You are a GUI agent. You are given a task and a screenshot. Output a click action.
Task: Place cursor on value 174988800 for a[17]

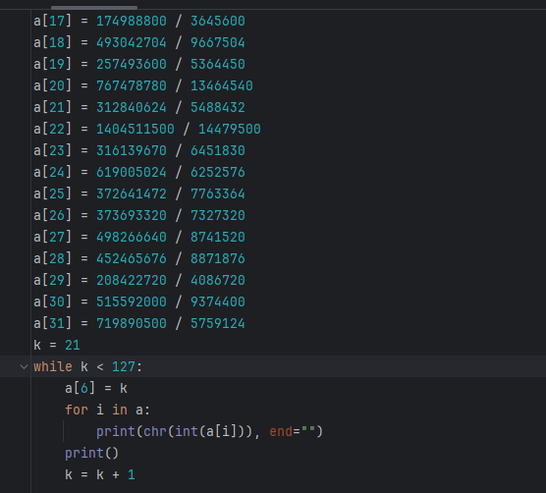click(132, 21)
